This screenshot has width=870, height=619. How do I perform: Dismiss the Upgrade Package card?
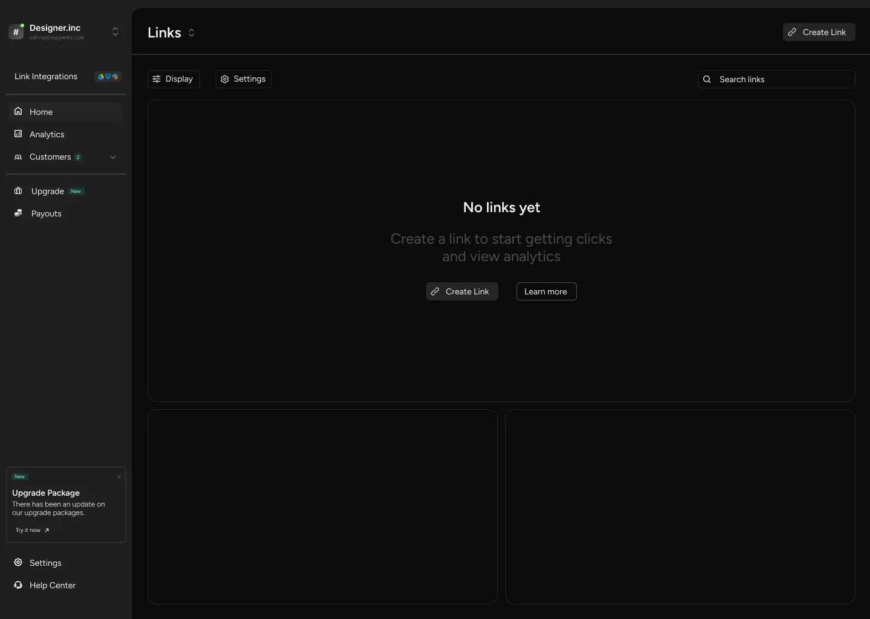[119, 477]
